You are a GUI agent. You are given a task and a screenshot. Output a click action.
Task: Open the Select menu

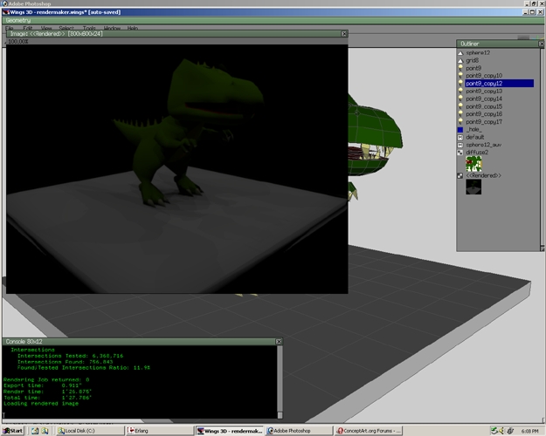[x=66, y=28]
